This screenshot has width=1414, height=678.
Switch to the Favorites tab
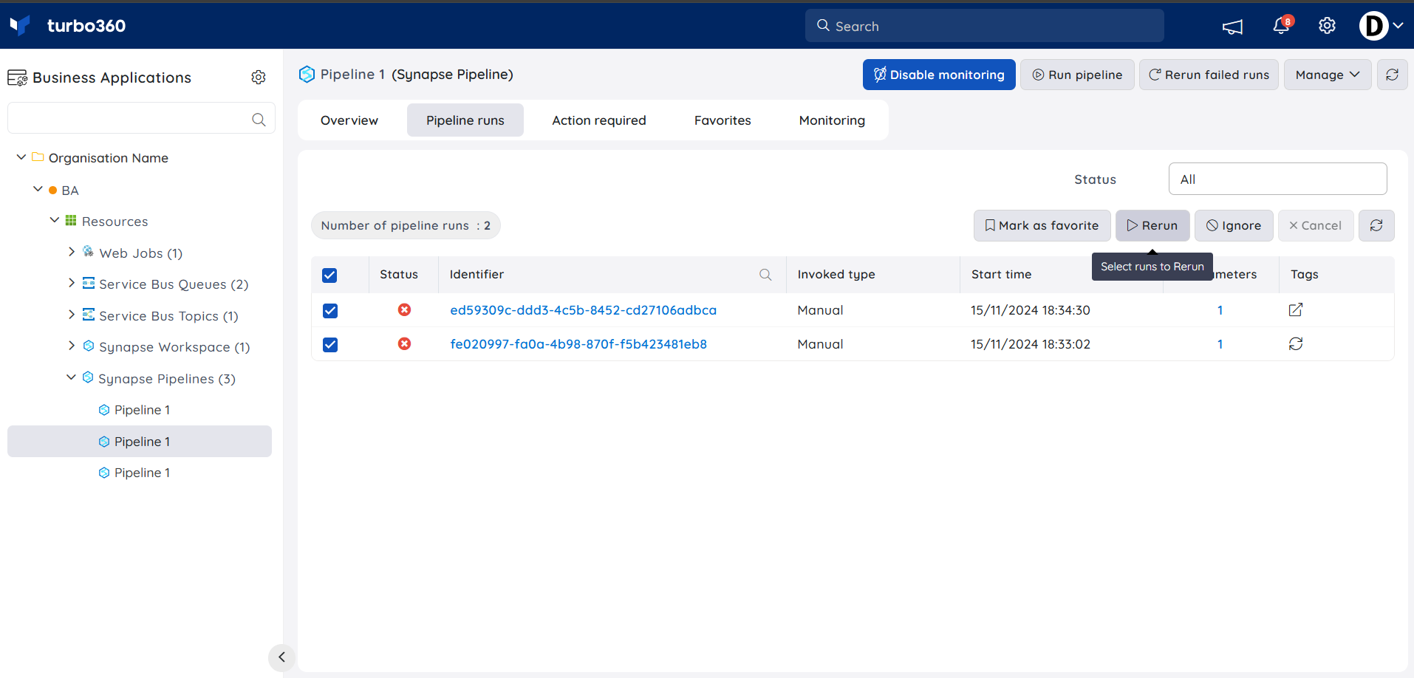point(723,120)
